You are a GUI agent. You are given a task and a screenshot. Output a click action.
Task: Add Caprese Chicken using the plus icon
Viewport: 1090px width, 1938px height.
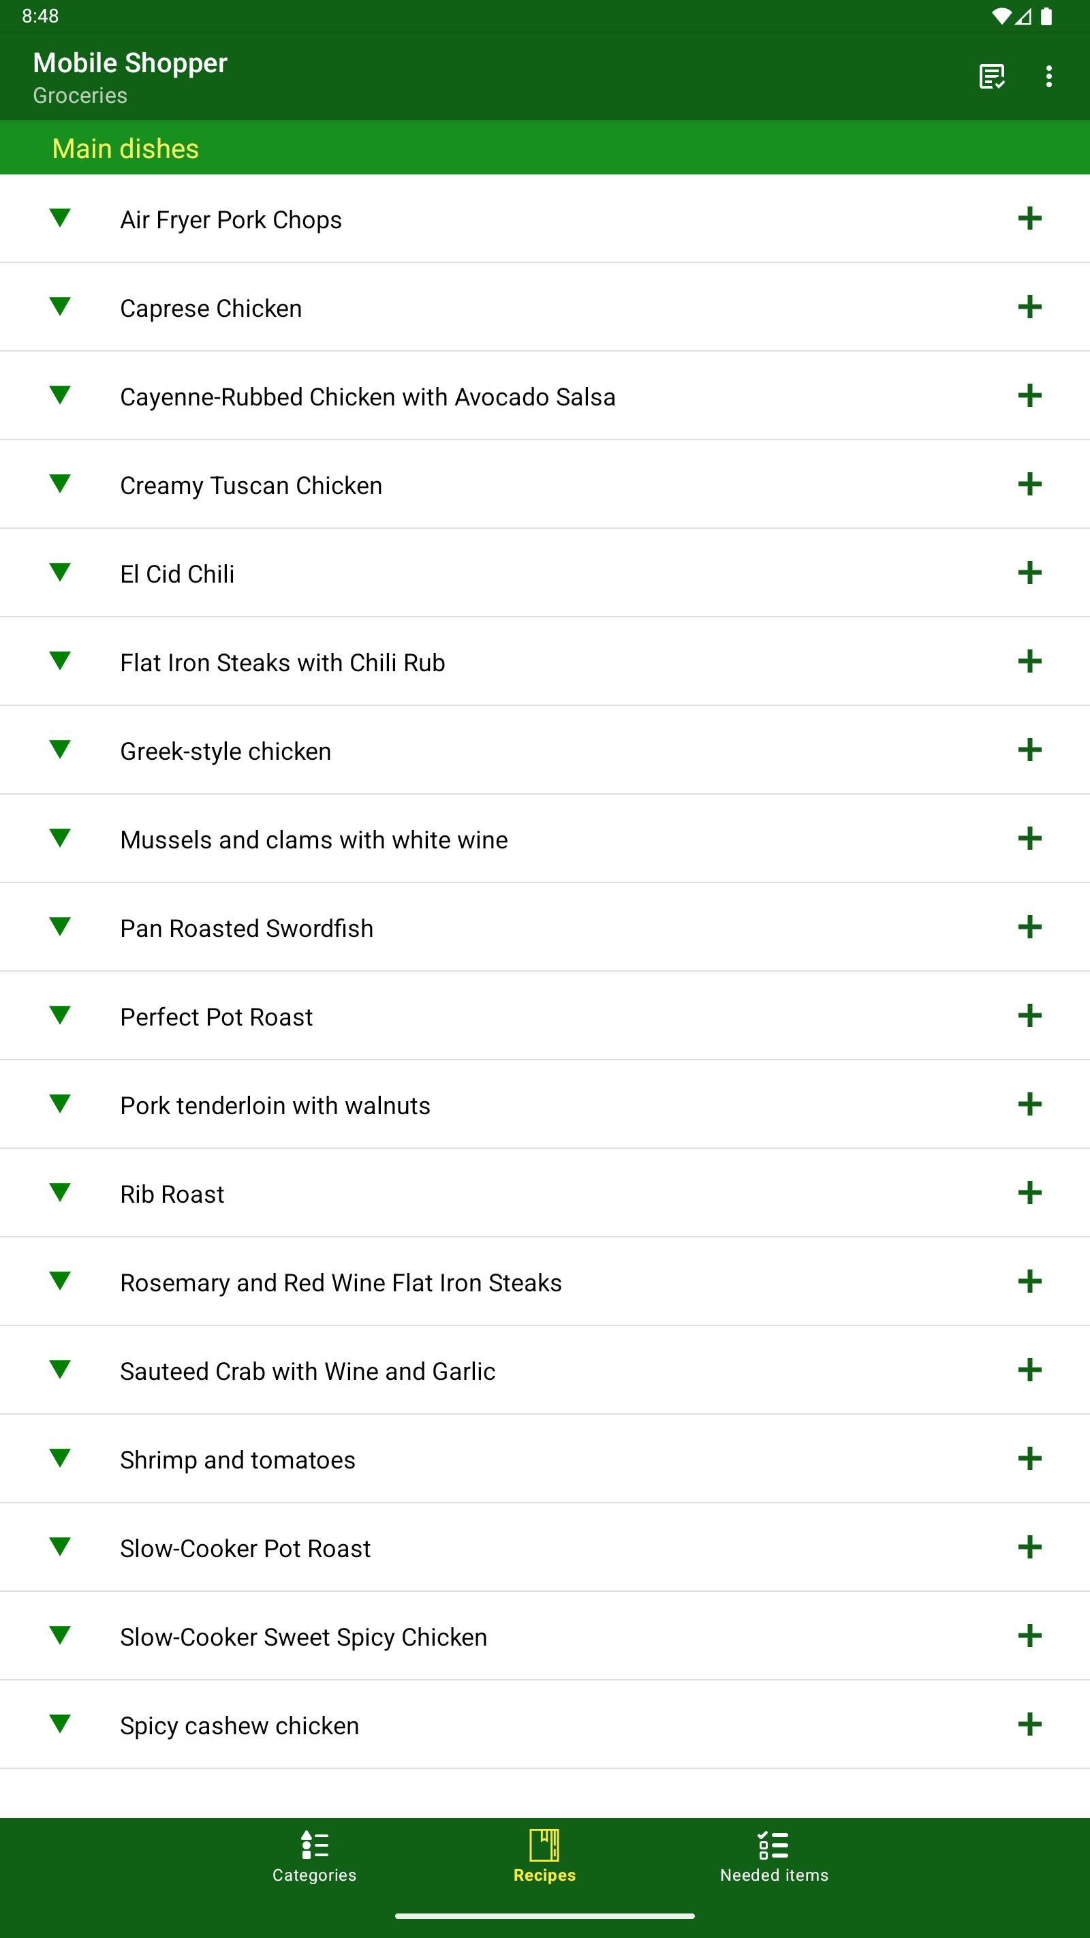click(x=1029, y=307)
